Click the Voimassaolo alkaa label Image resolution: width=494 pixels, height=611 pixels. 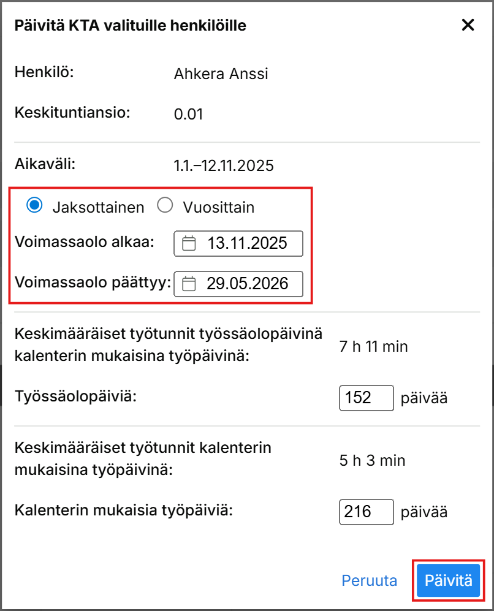tap(85, 242)
